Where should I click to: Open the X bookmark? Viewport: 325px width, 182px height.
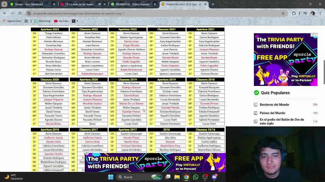click(75, 21)
